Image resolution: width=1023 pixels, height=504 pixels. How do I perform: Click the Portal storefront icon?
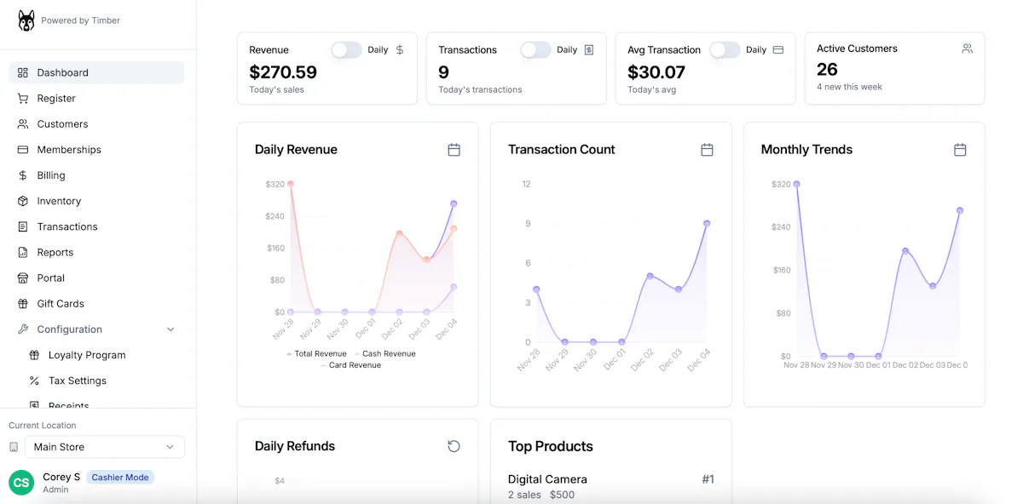pyautogui.click(x=23, y=278)
